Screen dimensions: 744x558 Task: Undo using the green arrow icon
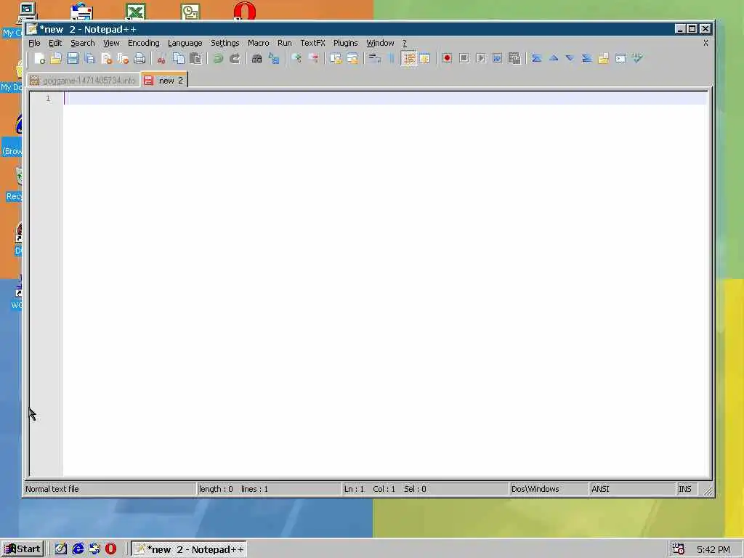click(218, 58)
